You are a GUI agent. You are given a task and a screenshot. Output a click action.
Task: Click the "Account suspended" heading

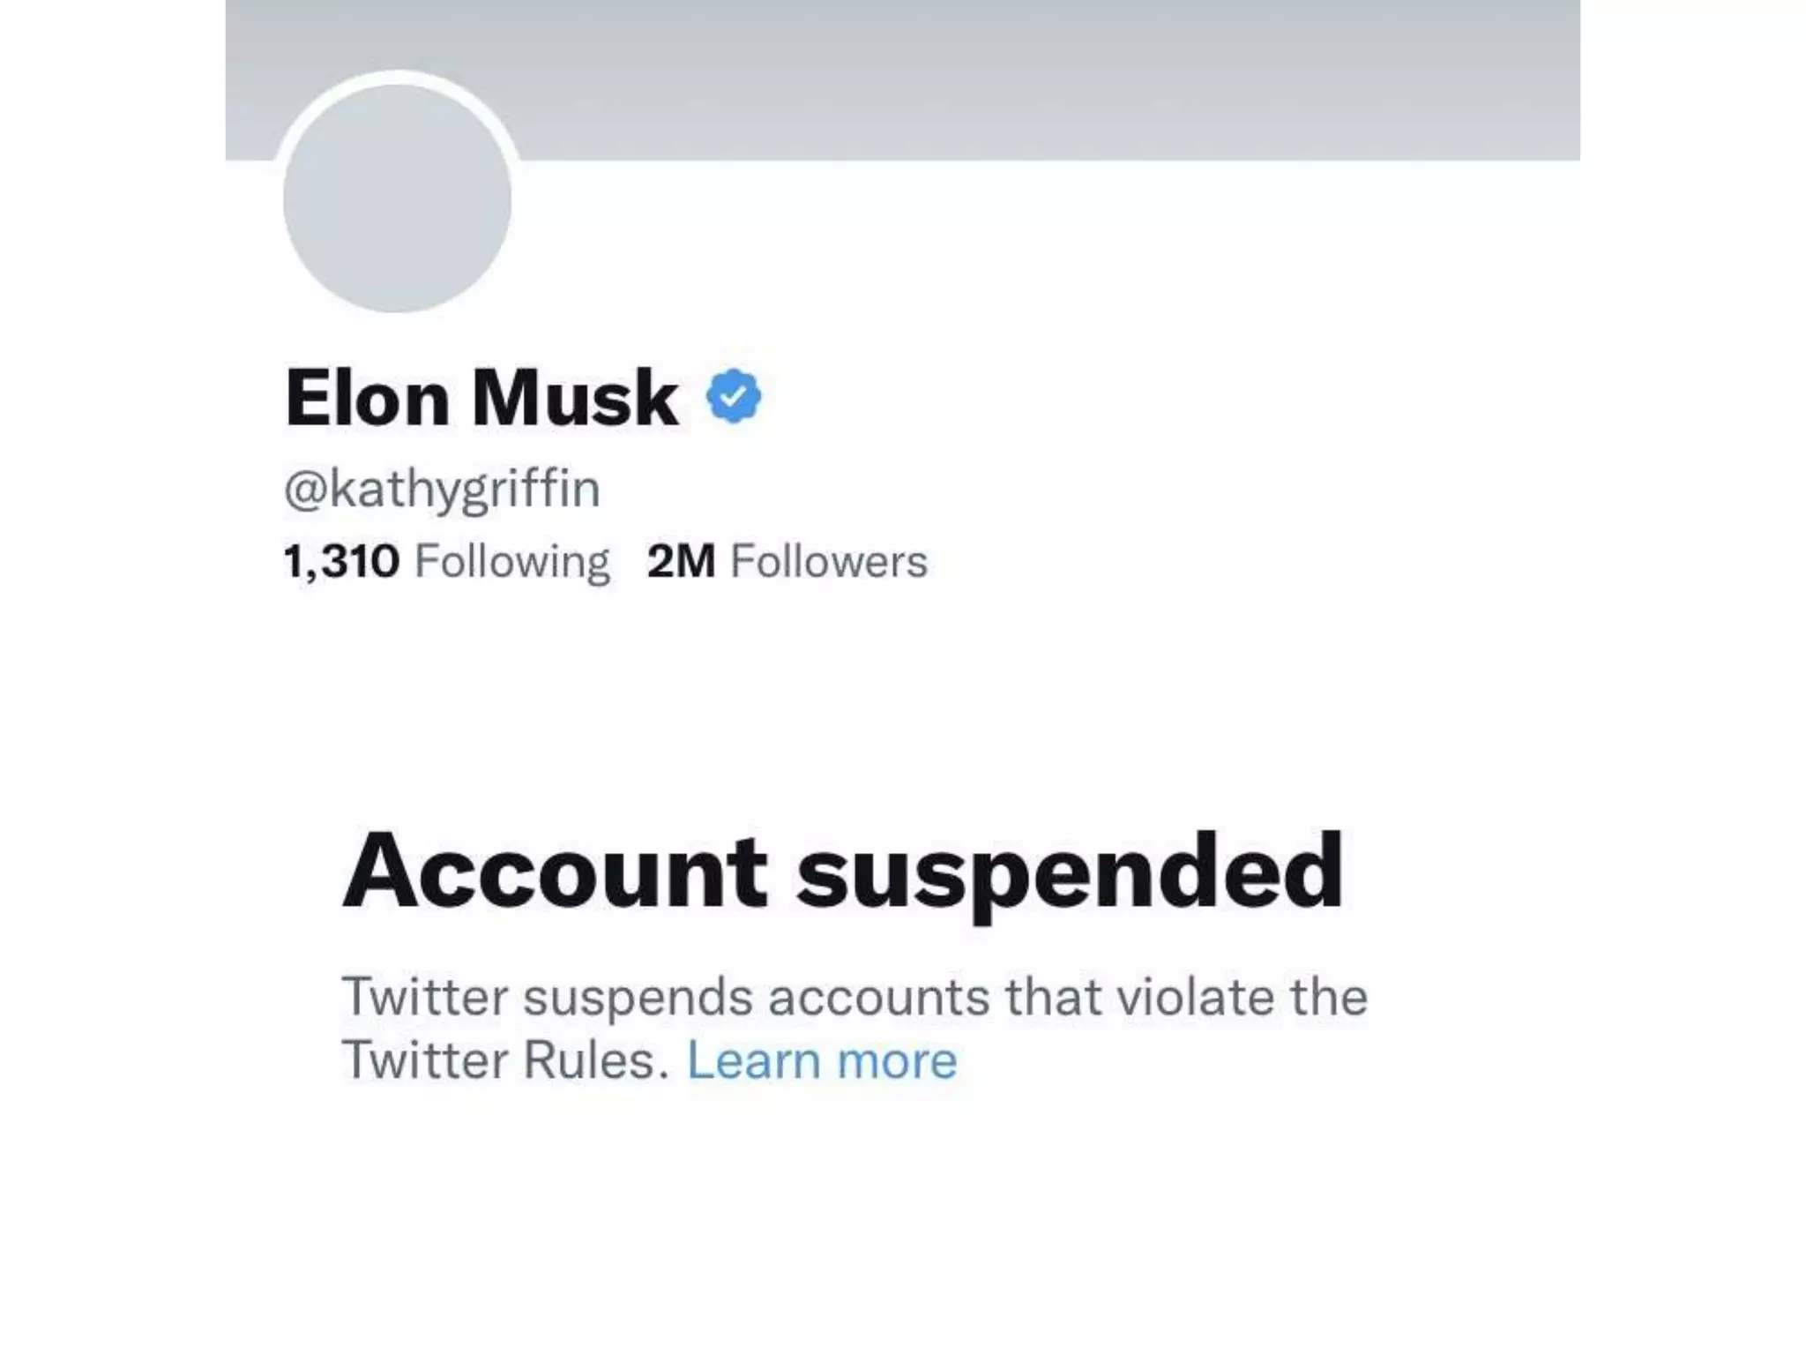(842, 872)
